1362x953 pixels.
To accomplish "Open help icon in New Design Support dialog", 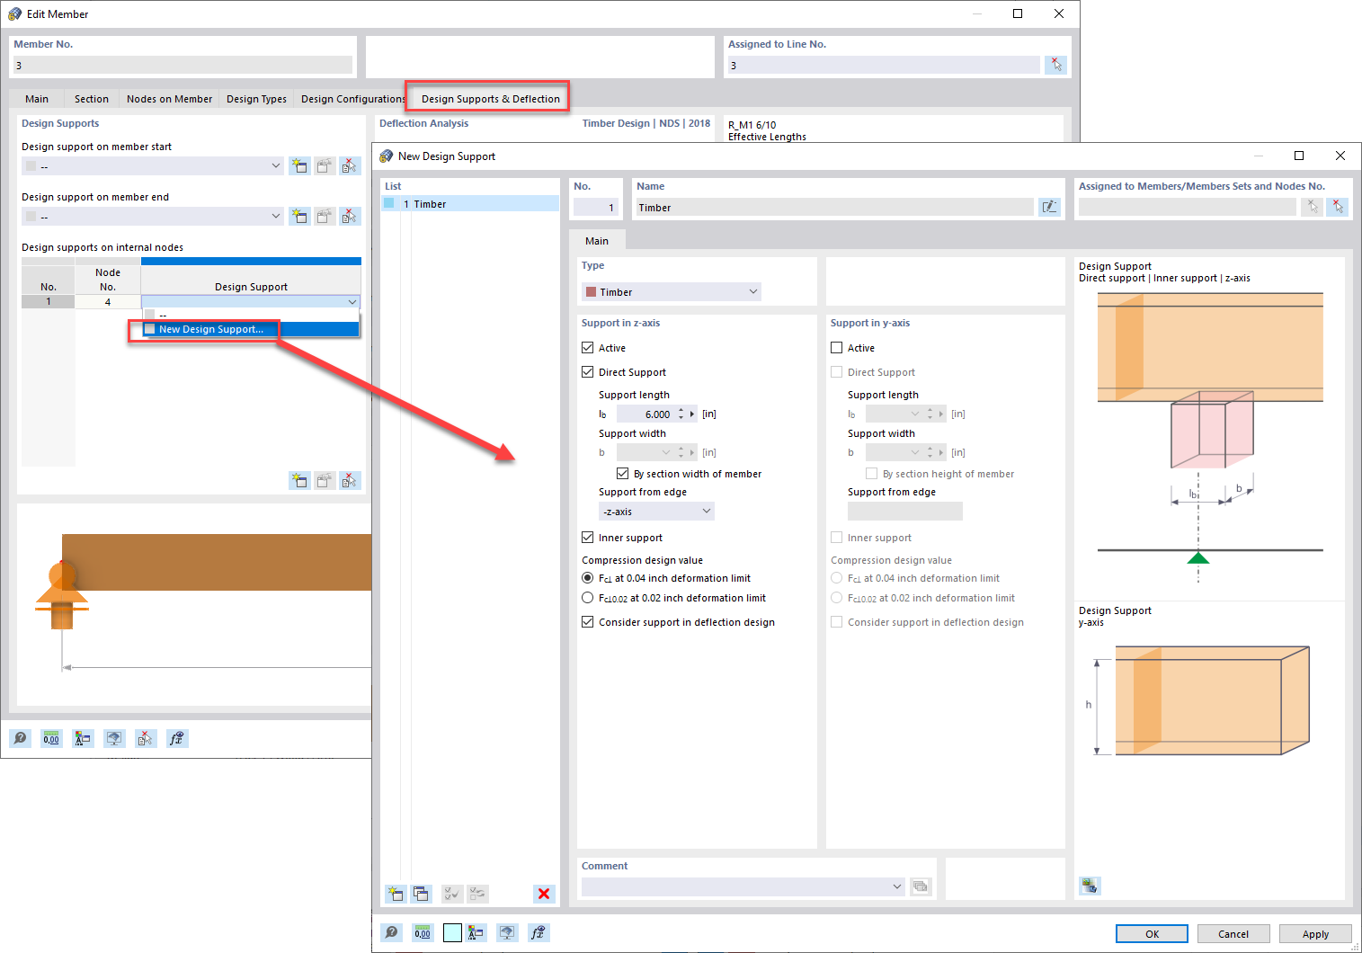I will (391, 932).
